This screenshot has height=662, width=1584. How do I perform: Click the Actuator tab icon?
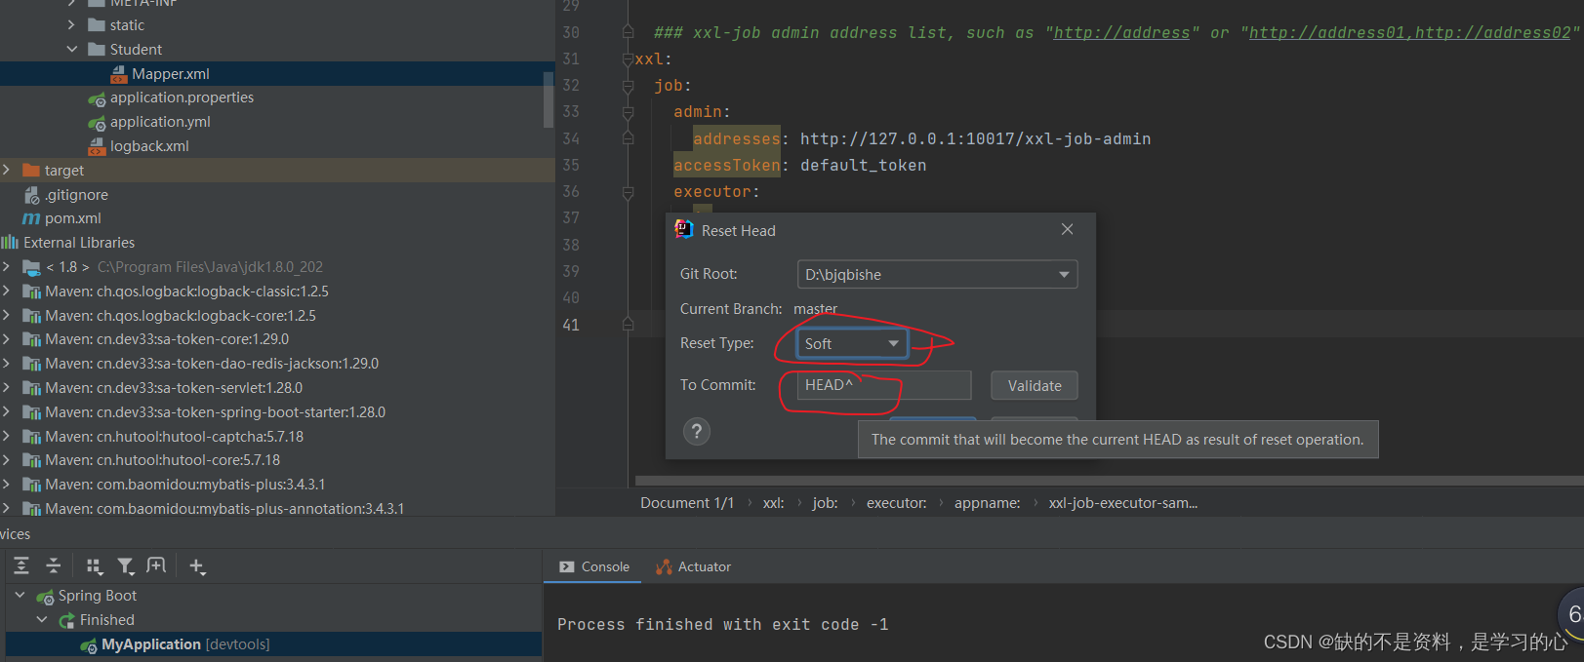coord(664,567)
